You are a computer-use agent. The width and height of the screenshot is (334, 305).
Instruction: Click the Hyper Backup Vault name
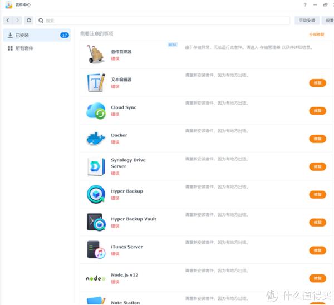click(134, 219)
